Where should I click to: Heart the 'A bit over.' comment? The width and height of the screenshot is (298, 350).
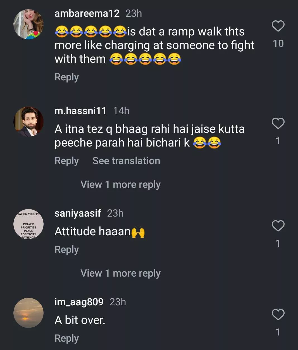pos(278,315)
